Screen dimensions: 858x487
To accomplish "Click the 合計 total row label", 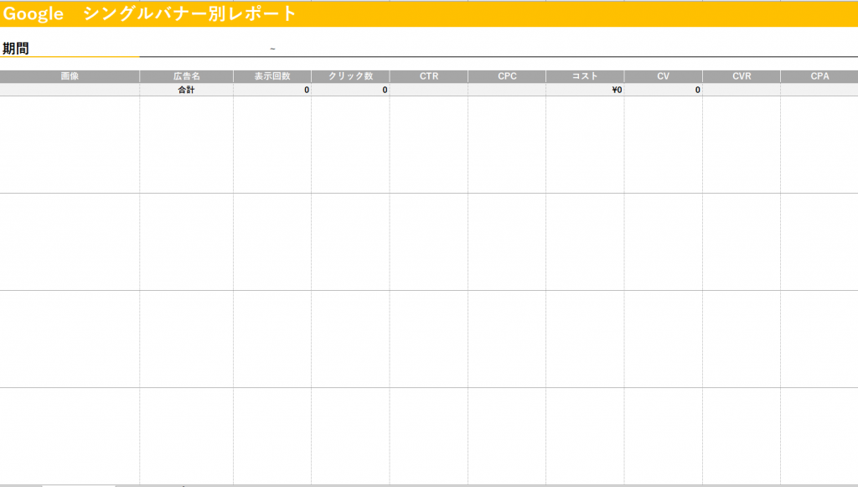I will 187,90.
